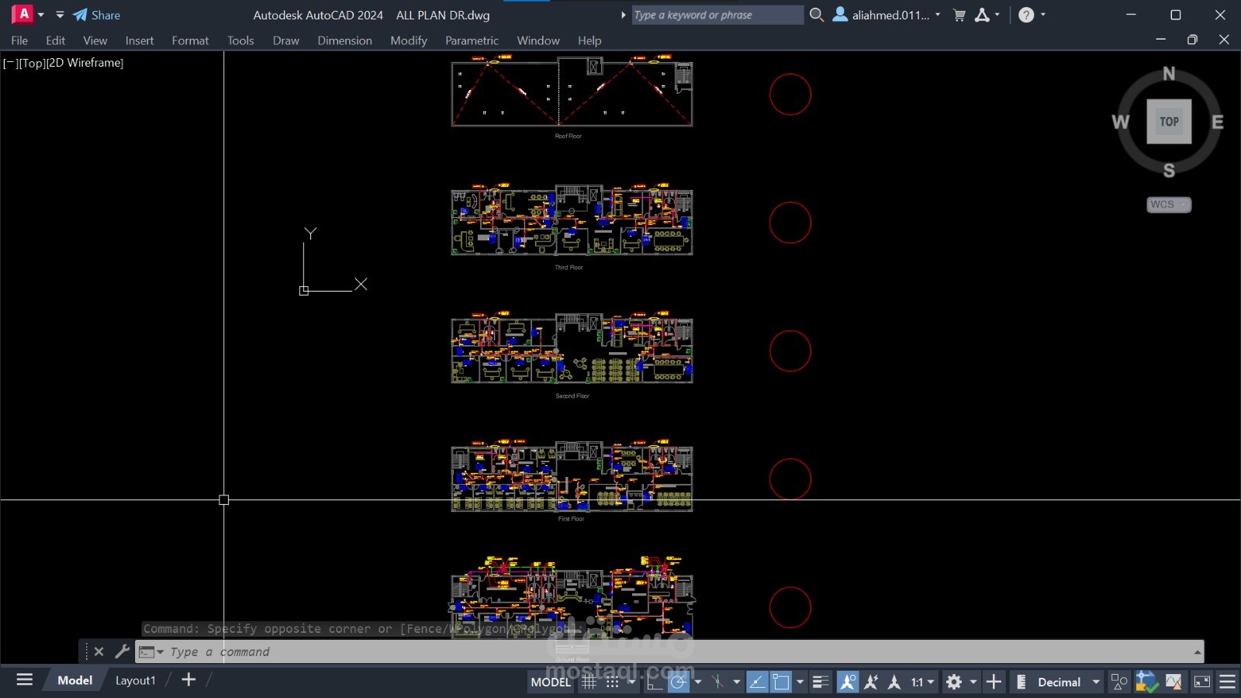Open the Quick Access Toolbar customize dropdown
This screenshot has height=698, width=1241.
60,15
